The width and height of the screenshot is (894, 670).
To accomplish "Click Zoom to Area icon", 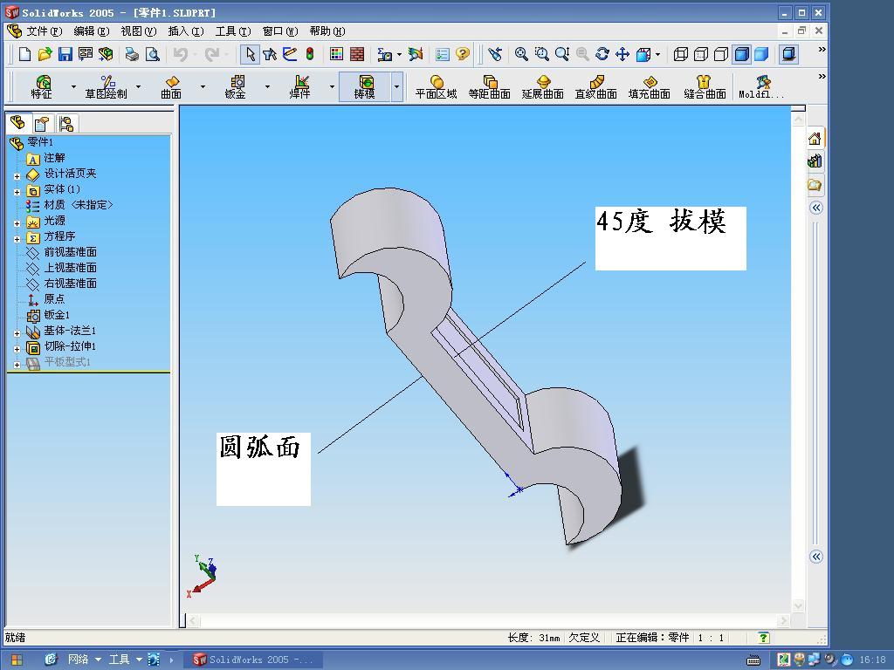I will 541,54.
